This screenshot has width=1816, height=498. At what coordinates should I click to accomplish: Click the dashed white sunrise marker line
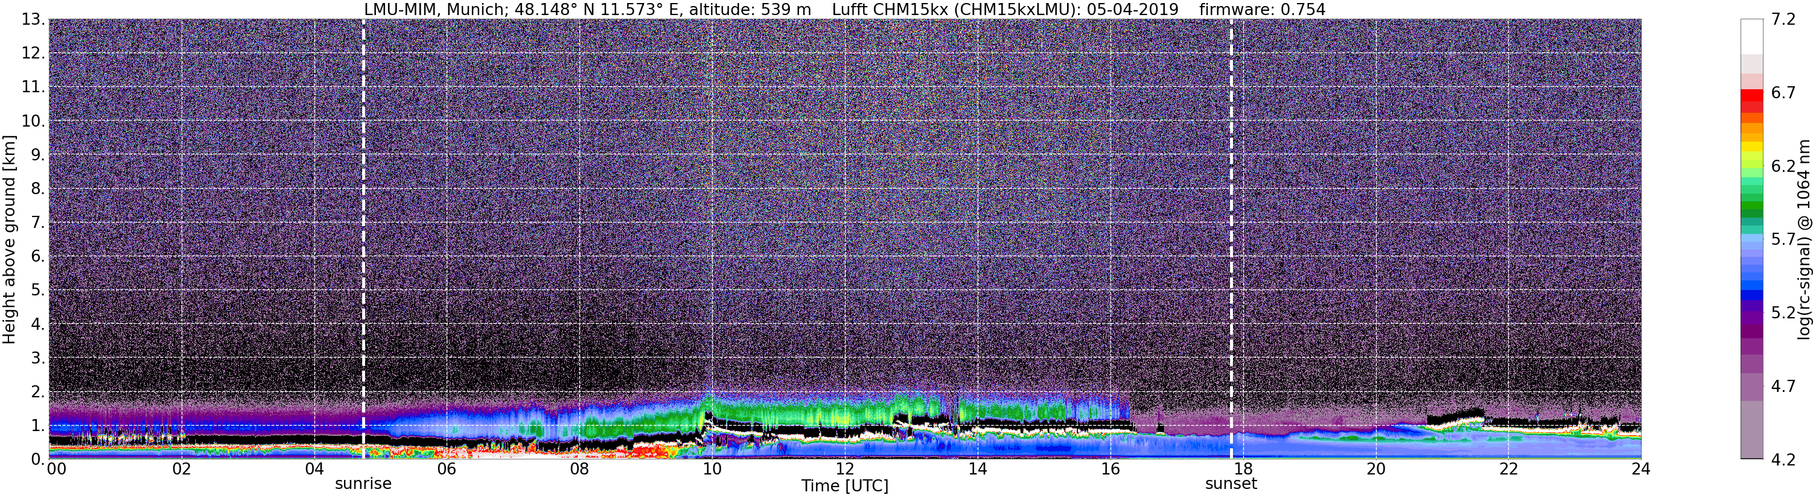point(363,239)
